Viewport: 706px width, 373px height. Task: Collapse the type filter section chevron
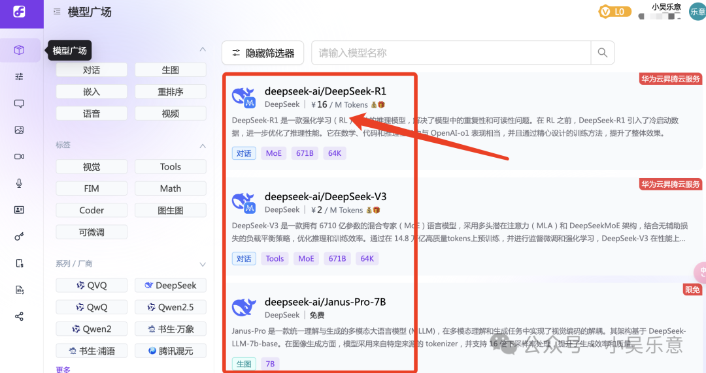pyautogui.click(x=203, y=49)
